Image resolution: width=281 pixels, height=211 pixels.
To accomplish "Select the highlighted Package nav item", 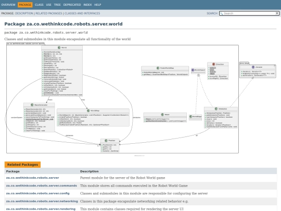I will [x=25, y=5].
